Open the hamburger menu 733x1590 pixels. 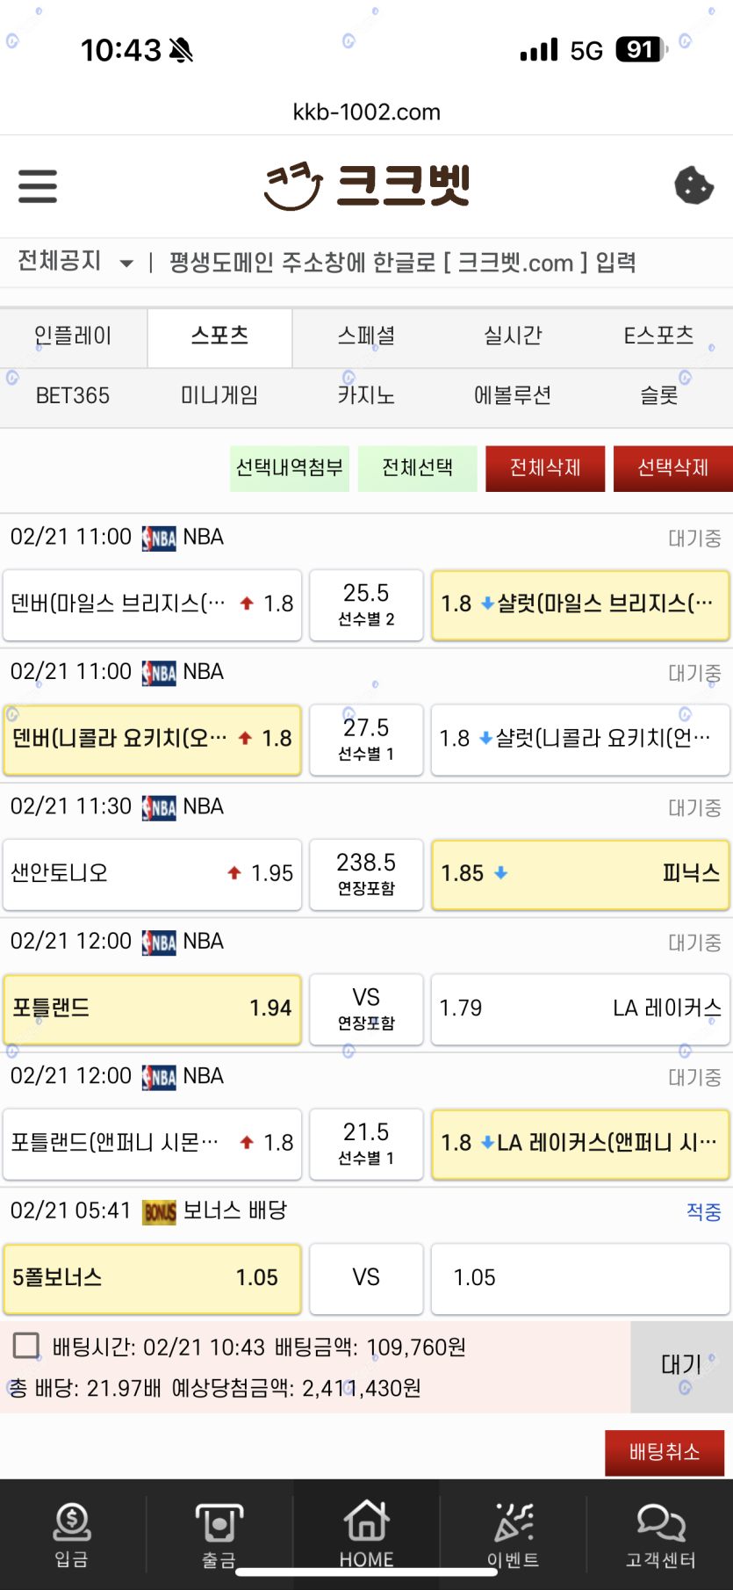(x=38, y=186)
